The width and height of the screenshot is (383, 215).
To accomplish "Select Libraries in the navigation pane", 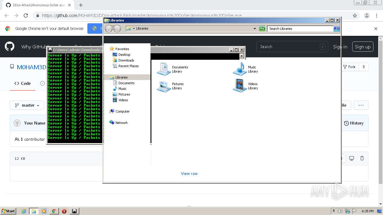I will (121, 77).
